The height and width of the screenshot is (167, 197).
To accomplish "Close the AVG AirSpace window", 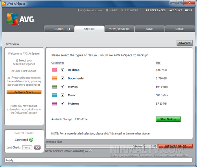I will 189,3.
